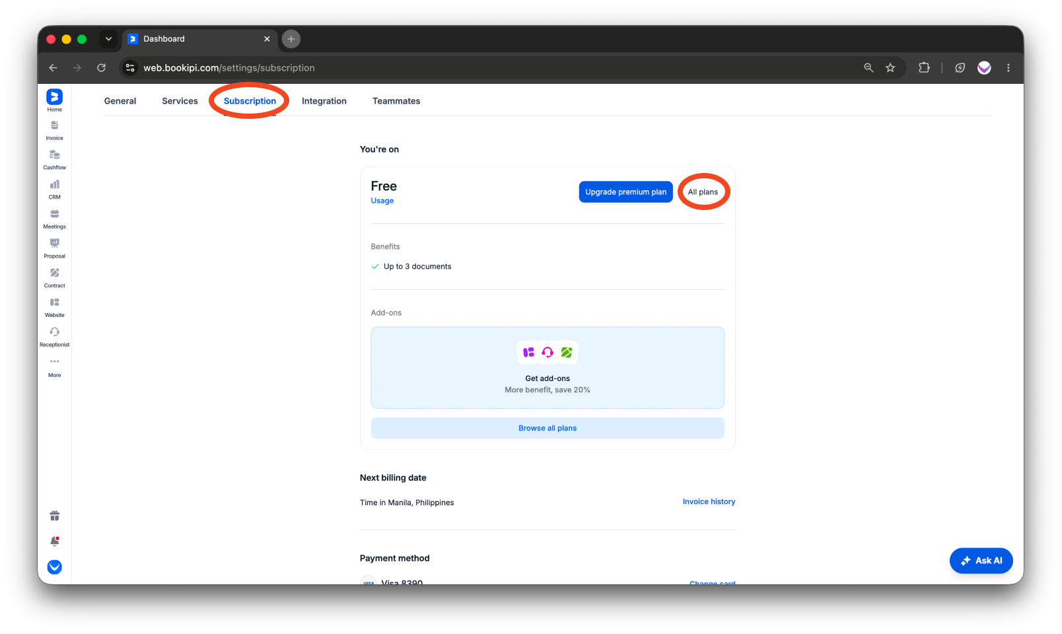
Task: Expand the tab search dropdown arrow
Action: (x=109, y=39)
